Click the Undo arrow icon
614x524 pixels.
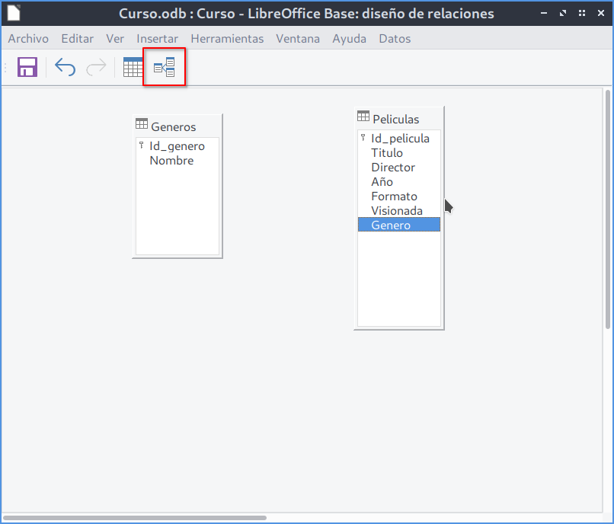pos(66,67)
